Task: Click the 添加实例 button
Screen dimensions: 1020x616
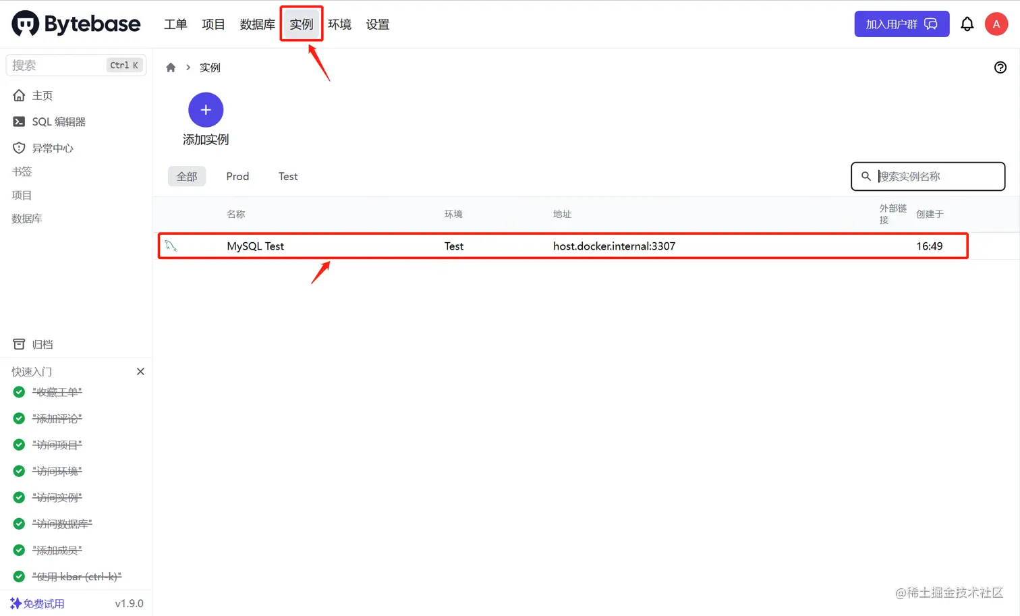Action: point(206,109)
